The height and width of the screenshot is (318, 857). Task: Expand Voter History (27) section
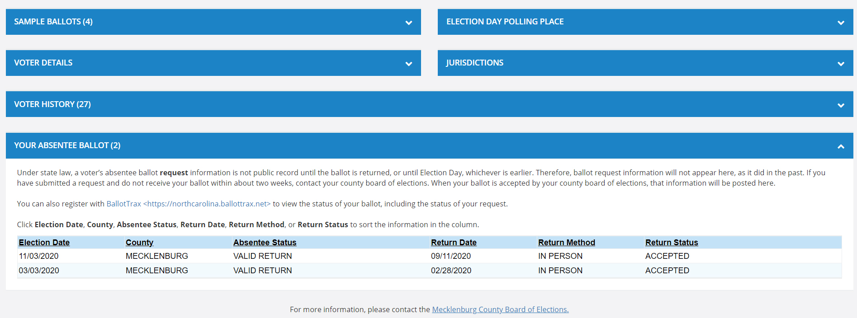pos(430,104)
